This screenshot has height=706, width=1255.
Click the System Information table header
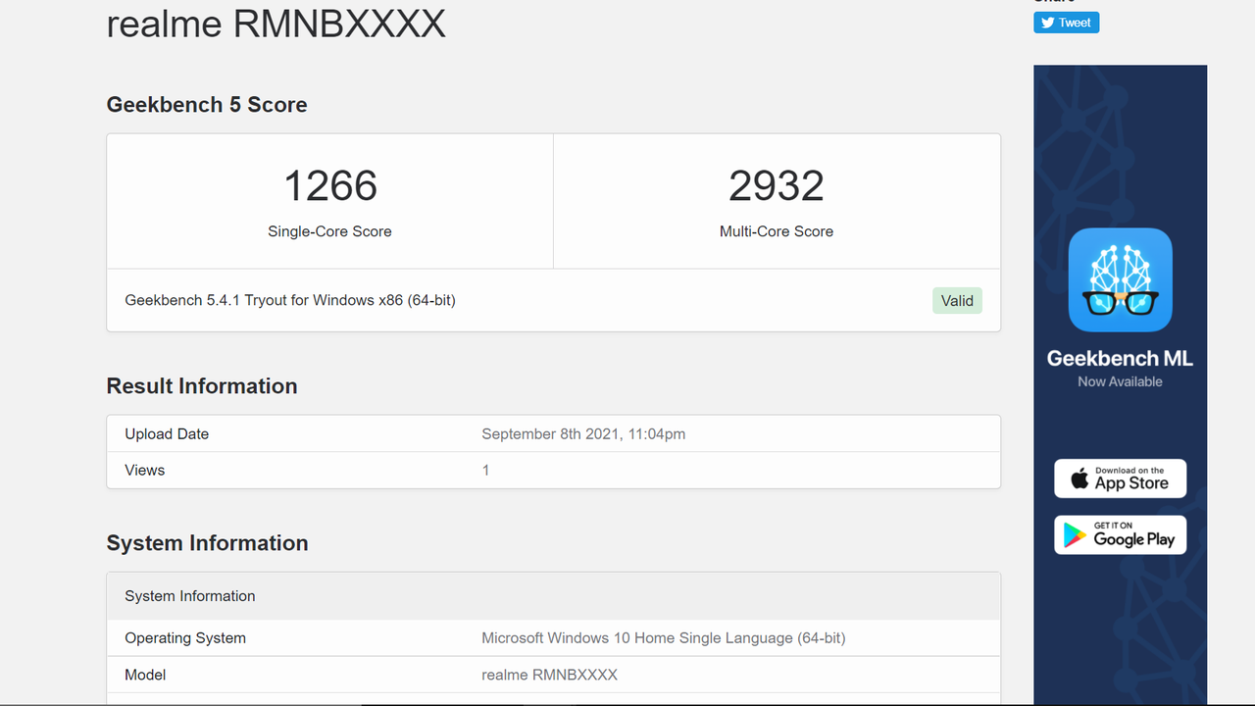coord(553,596)
